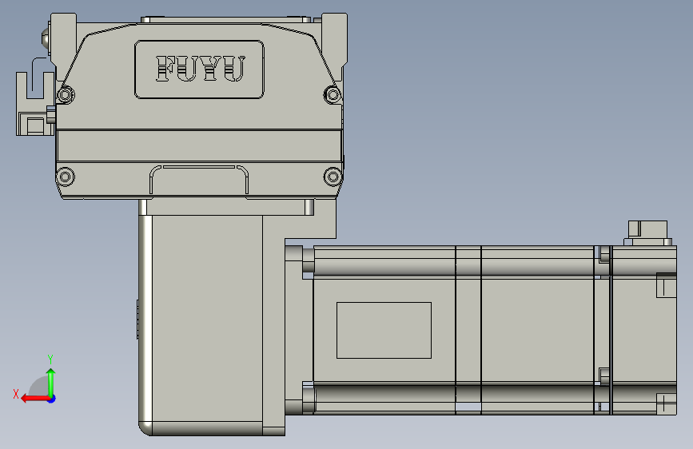Click the red X axis arrow of triad
Viewport: 693px width, 449px height.
coord(35,399)
